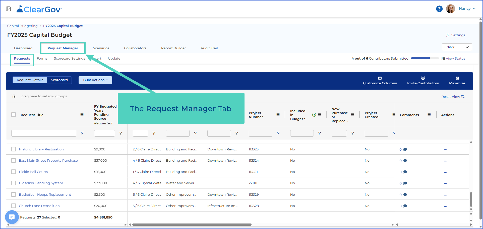Screen dimensions: 483x229
Task: Open actions menu for Pickle Ball Courts
Action: (445, 172)
